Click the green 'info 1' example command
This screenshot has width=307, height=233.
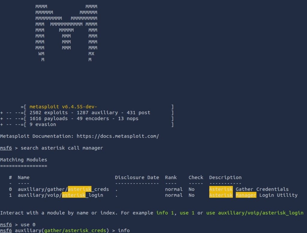pyautogui.click(x=165, y=213)
